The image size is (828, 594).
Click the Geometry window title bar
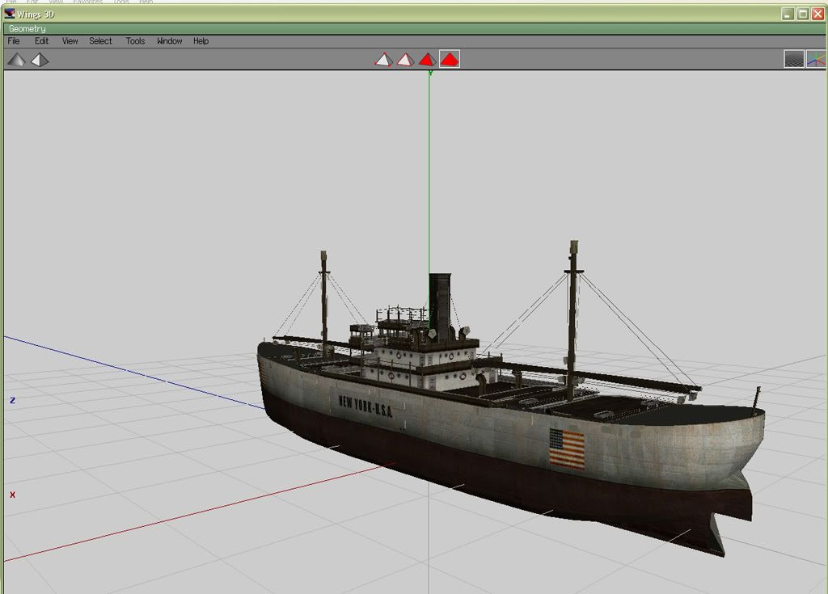414,28
